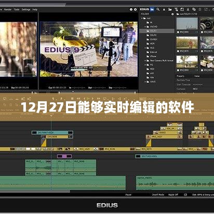Click the Cur timecode under the recorder monitor
214x214 pixels.
(x=57, y=88)
